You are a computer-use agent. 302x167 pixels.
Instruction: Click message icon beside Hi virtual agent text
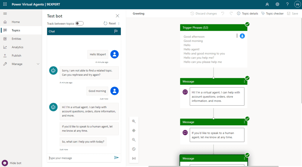185,92
